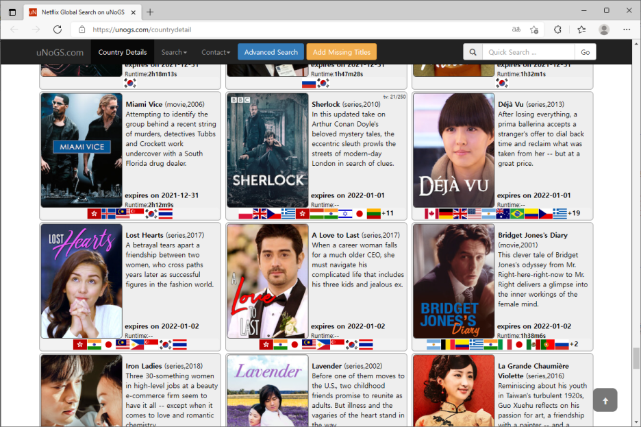Click the Australia flag under Déjà Vu

(x=503, y=214)
